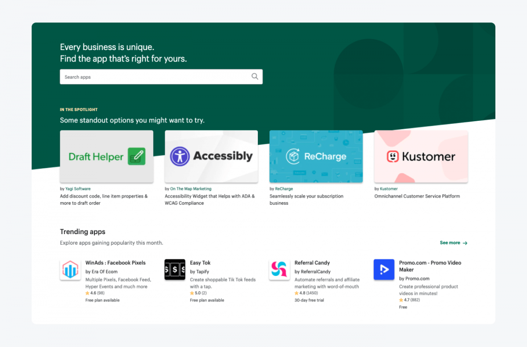Open the Easy Tok title

(200, 263)
